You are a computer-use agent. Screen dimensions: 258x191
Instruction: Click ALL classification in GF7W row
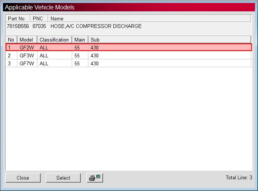pos(44,63)
